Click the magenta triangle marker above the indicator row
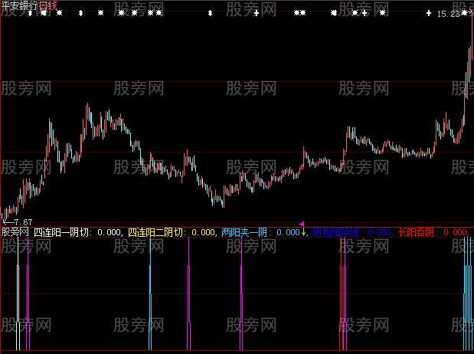Screen dimensions: 474x354 tap(302, 224)
